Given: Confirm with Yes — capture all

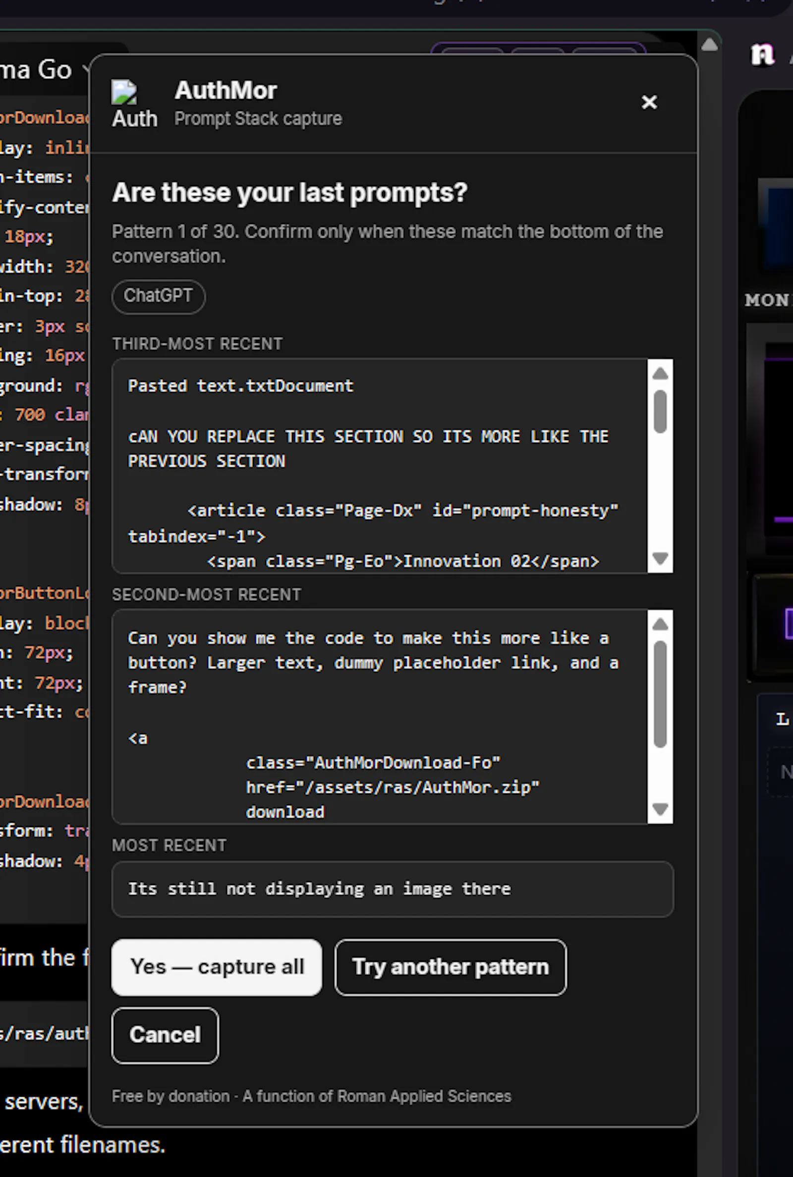Looking at the screenshot, I should (x=217, y=967).
